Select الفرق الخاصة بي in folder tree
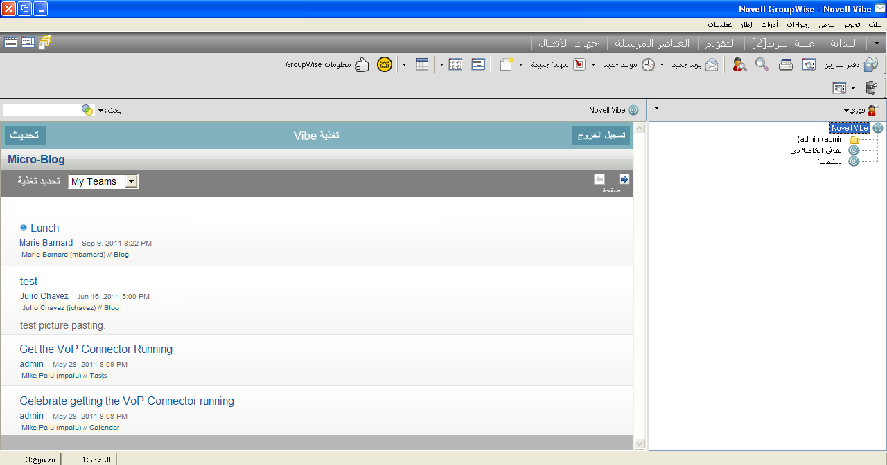The image size is (887, 465). (818, 150)
